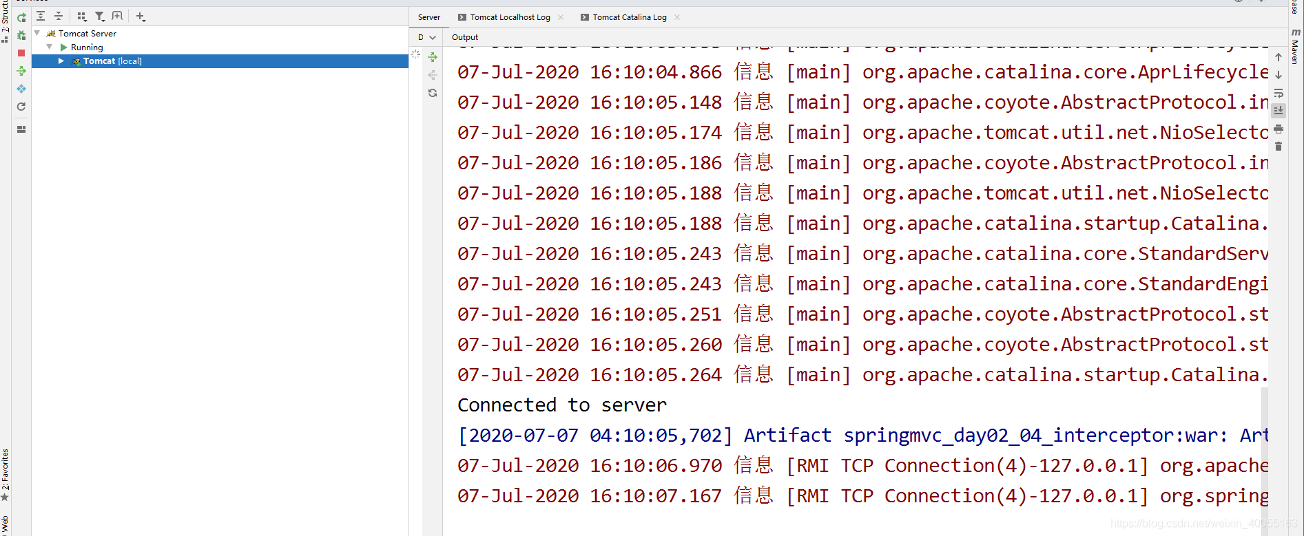Click the 16:10:05.264 Catalina startup log entry

coord(862,374)
